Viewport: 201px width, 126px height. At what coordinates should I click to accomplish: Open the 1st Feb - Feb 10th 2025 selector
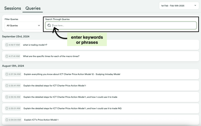pyautogui.click(x=179, y=6)
